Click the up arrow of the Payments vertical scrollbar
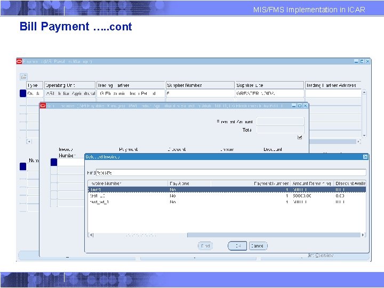This screenshot has width=384, height=288. [364, 92]
